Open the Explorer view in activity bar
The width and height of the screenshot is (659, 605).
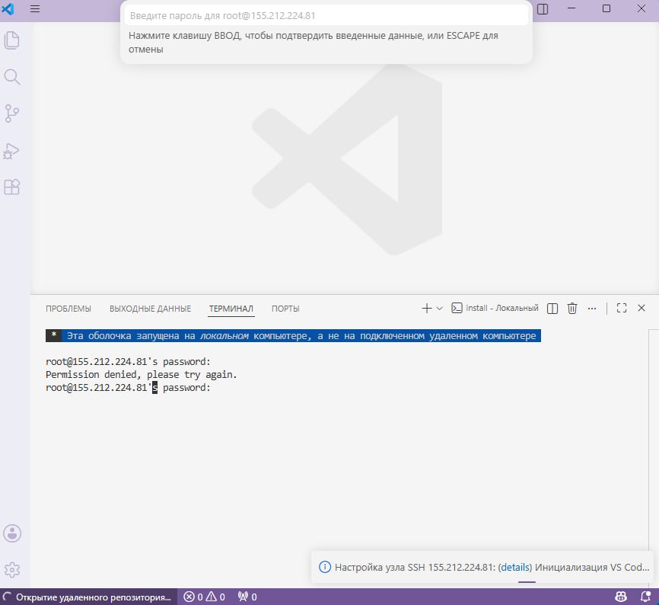[x=11, y=40]
